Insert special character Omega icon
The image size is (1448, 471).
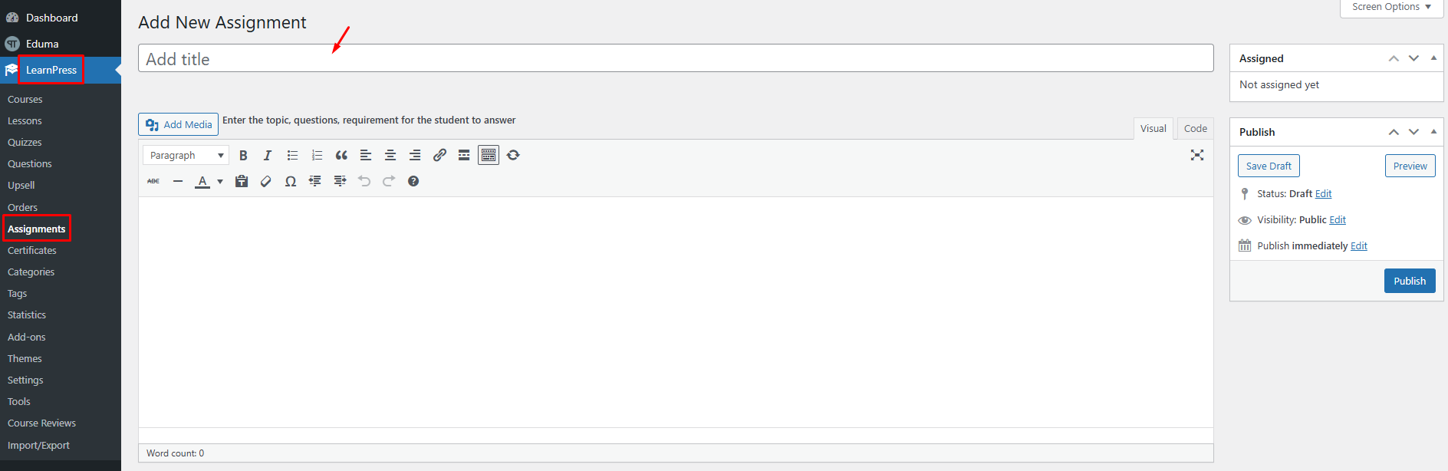click(x=291, y=181)
